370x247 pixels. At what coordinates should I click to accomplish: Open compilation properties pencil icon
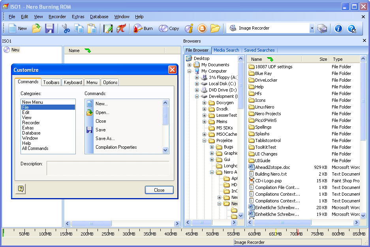coord(108,28)
